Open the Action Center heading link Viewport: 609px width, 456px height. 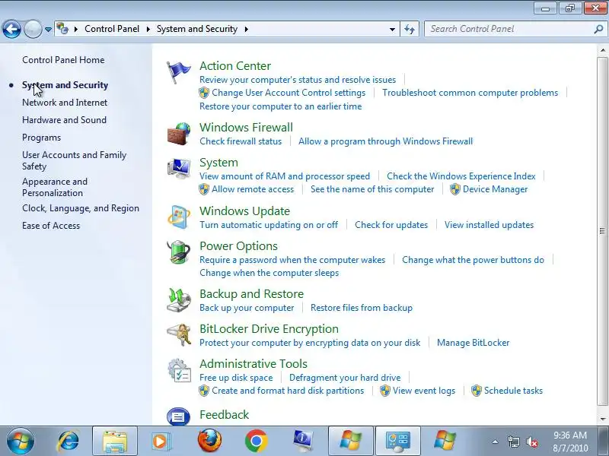[x=235, y=66]
